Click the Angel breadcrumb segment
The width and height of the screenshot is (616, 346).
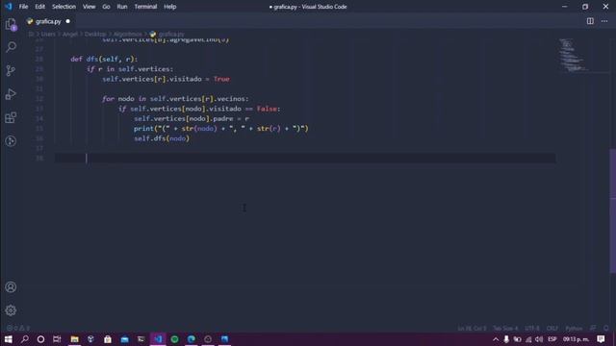pos(70,35)
